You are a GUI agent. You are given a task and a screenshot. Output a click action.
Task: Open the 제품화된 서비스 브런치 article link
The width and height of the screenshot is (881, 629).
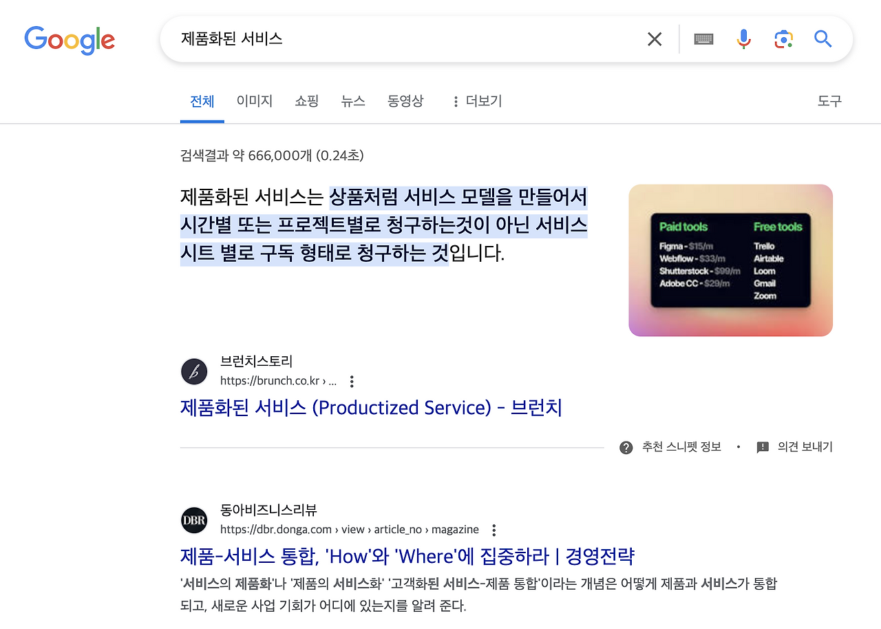370,407
